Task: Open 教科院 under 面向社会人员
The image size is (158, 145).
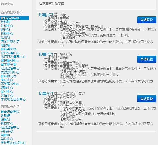Action: 5,116
